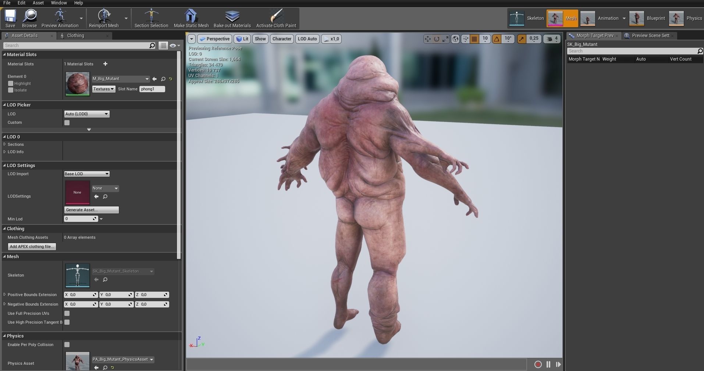Open the Asset menu
704x371 pixels.
(38, 3)
